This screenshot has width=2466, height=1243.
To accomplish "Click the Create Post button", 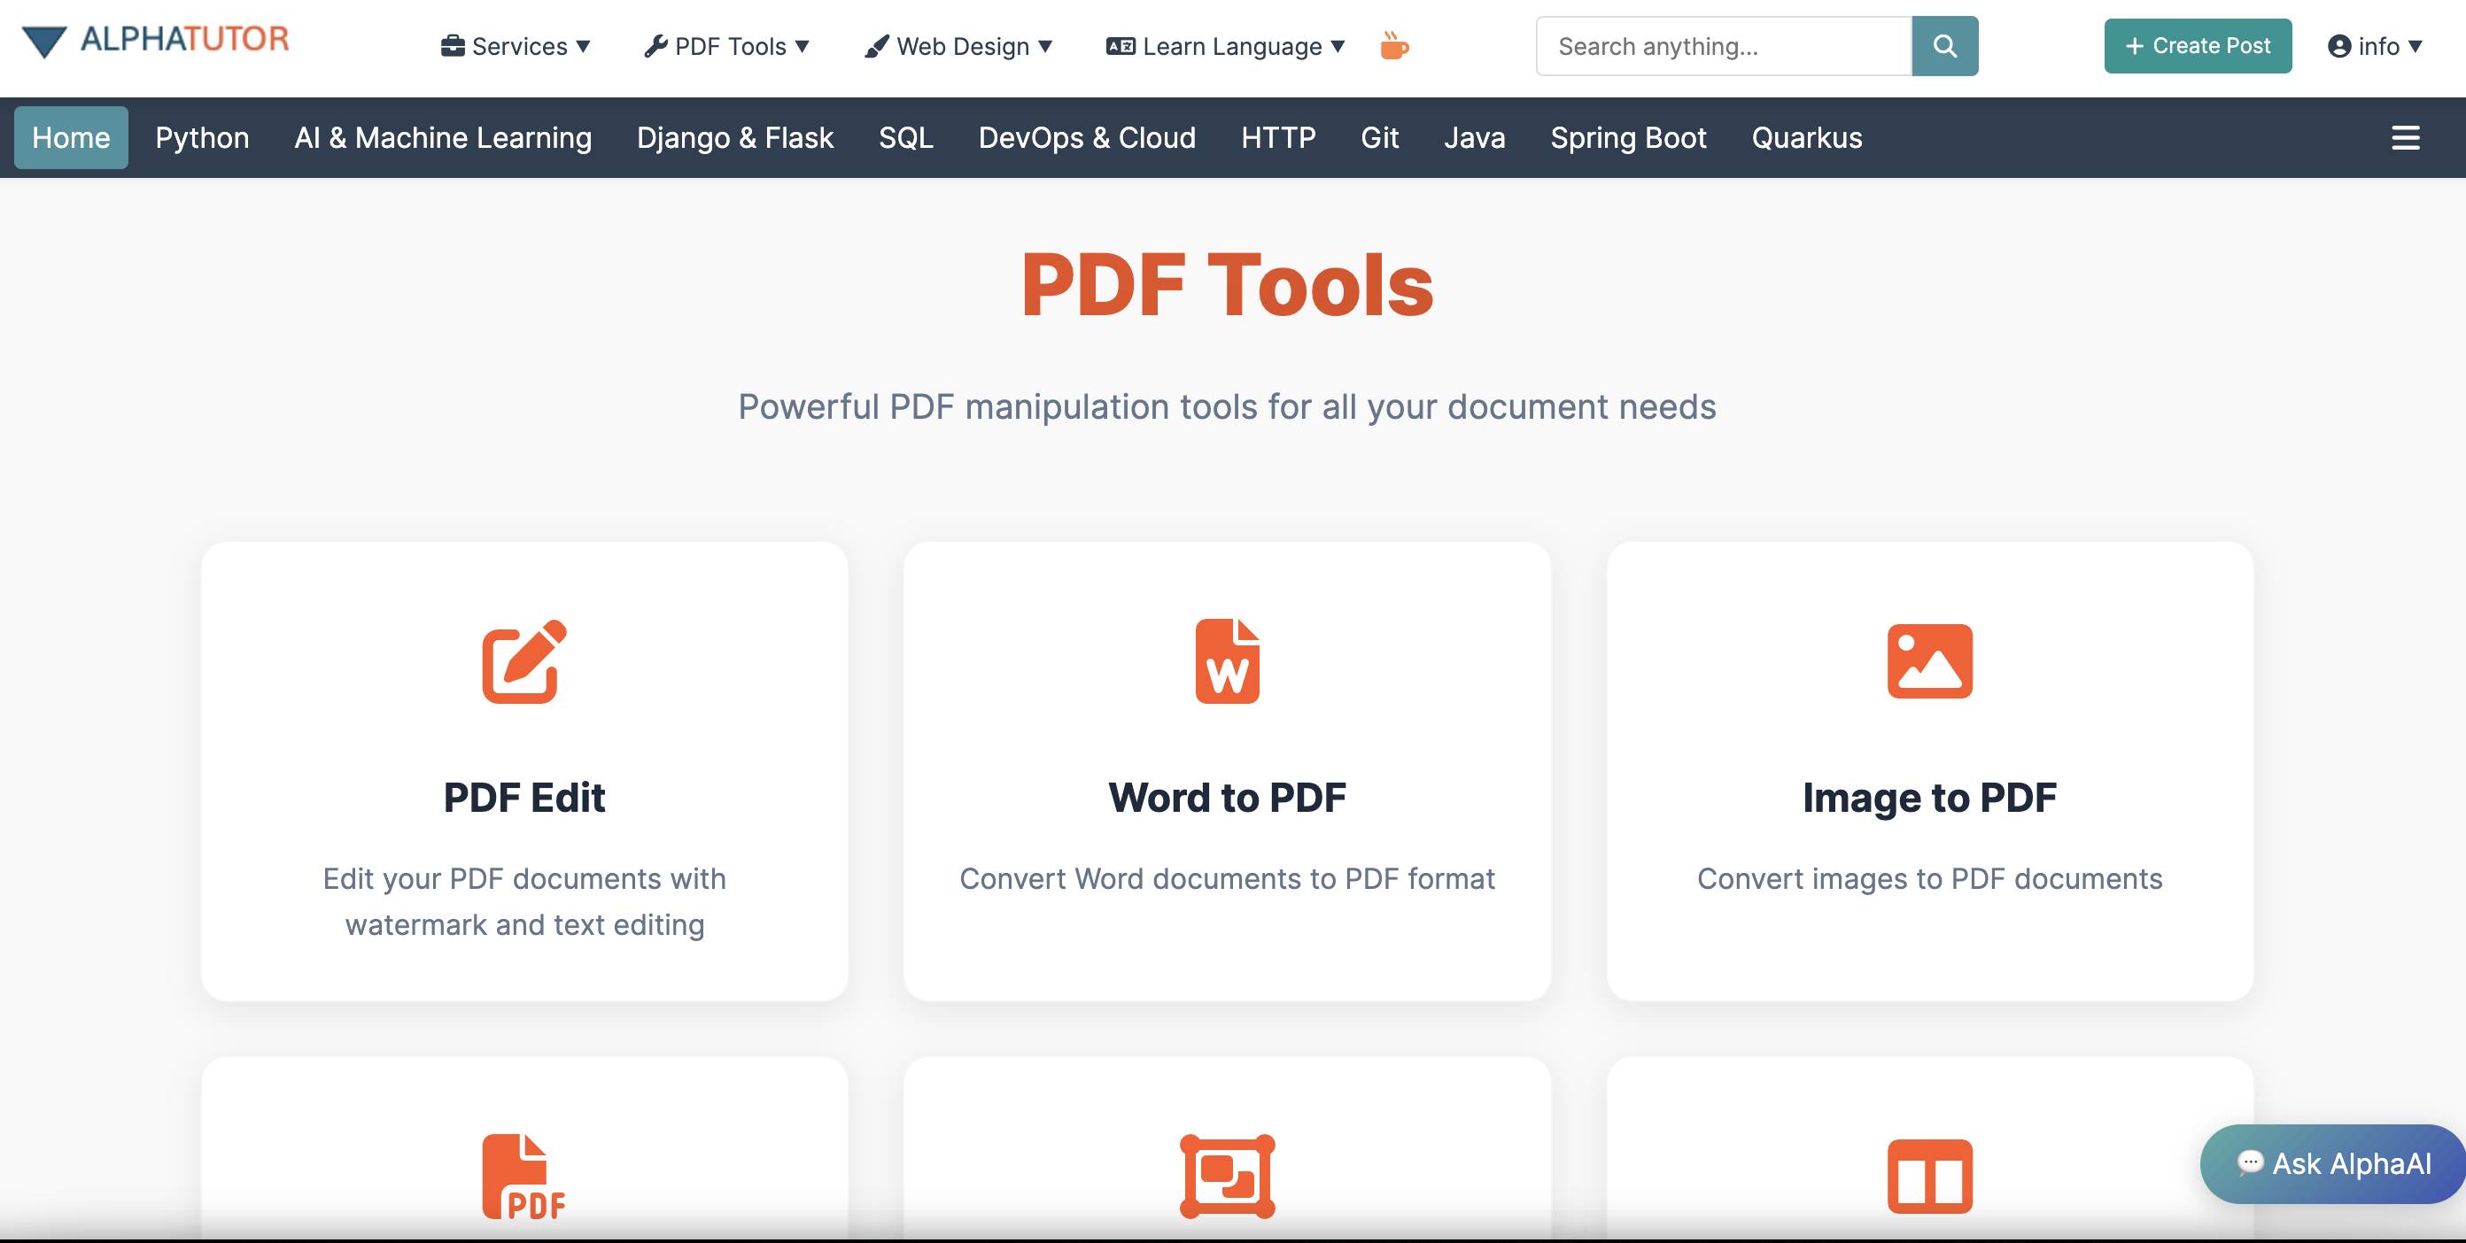I will [x=2198, y=46].
